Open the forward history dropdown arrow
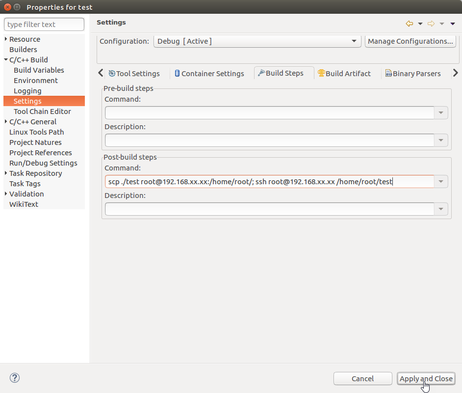Image resolution: width=462 pixels, height=393 pixels. coord(442,24)
